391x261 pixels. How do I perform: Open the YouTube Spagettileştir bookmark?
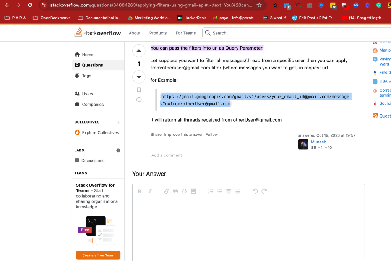click(363, 18)
